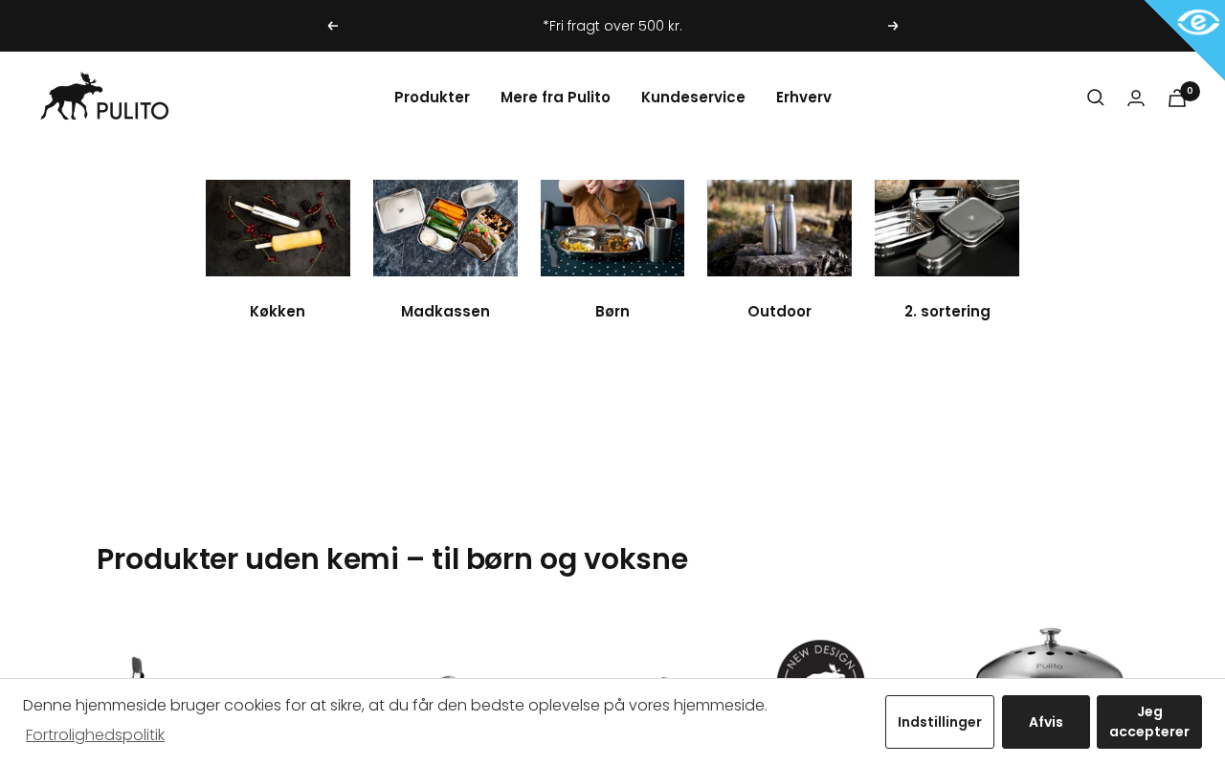
Task: Accept cookies with Jeg accepterer
Action: [x=1149, y=722]
